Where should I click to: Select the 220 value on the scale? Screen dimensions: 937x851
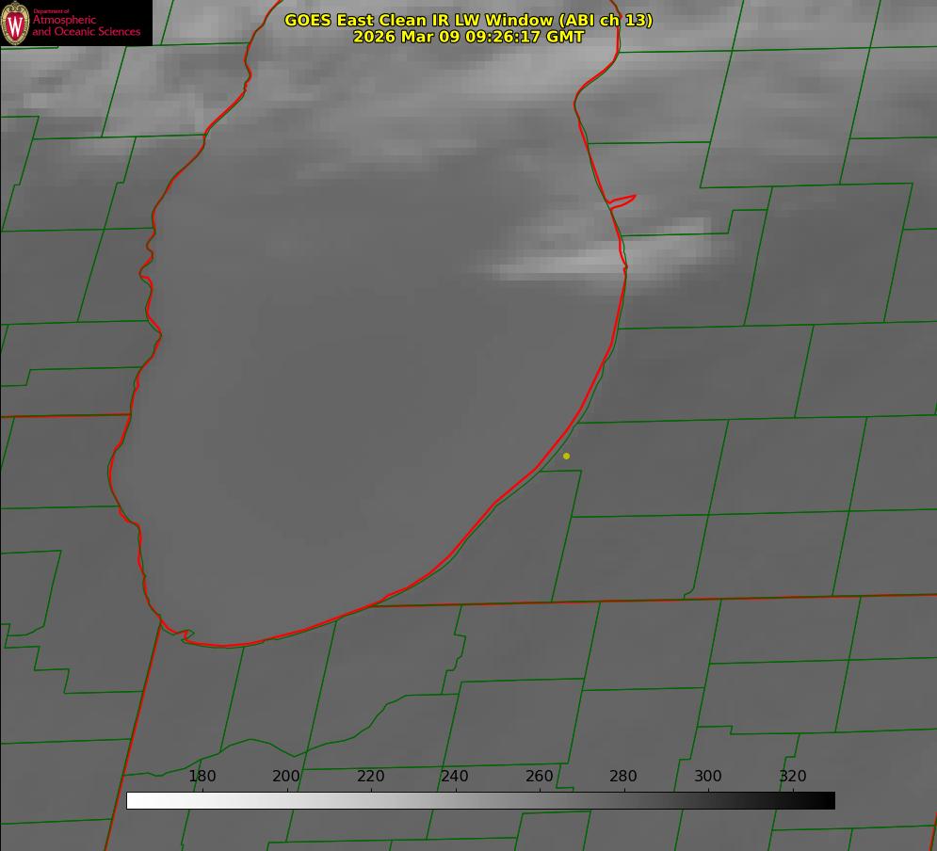click(x=371, y=777)
